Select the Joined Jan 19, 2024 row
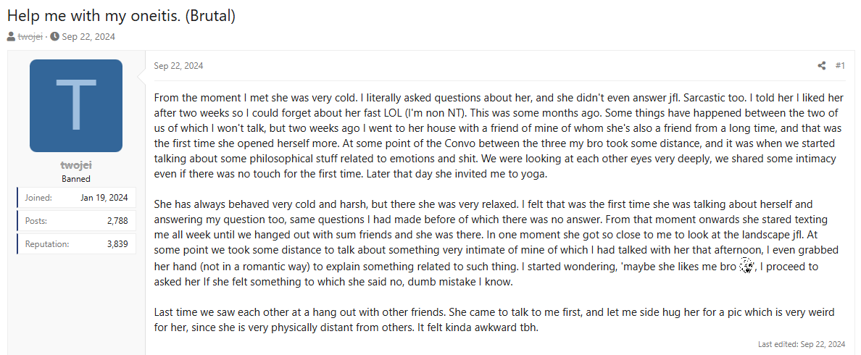The width and height of the screenshot is (861, 355). 76,198
